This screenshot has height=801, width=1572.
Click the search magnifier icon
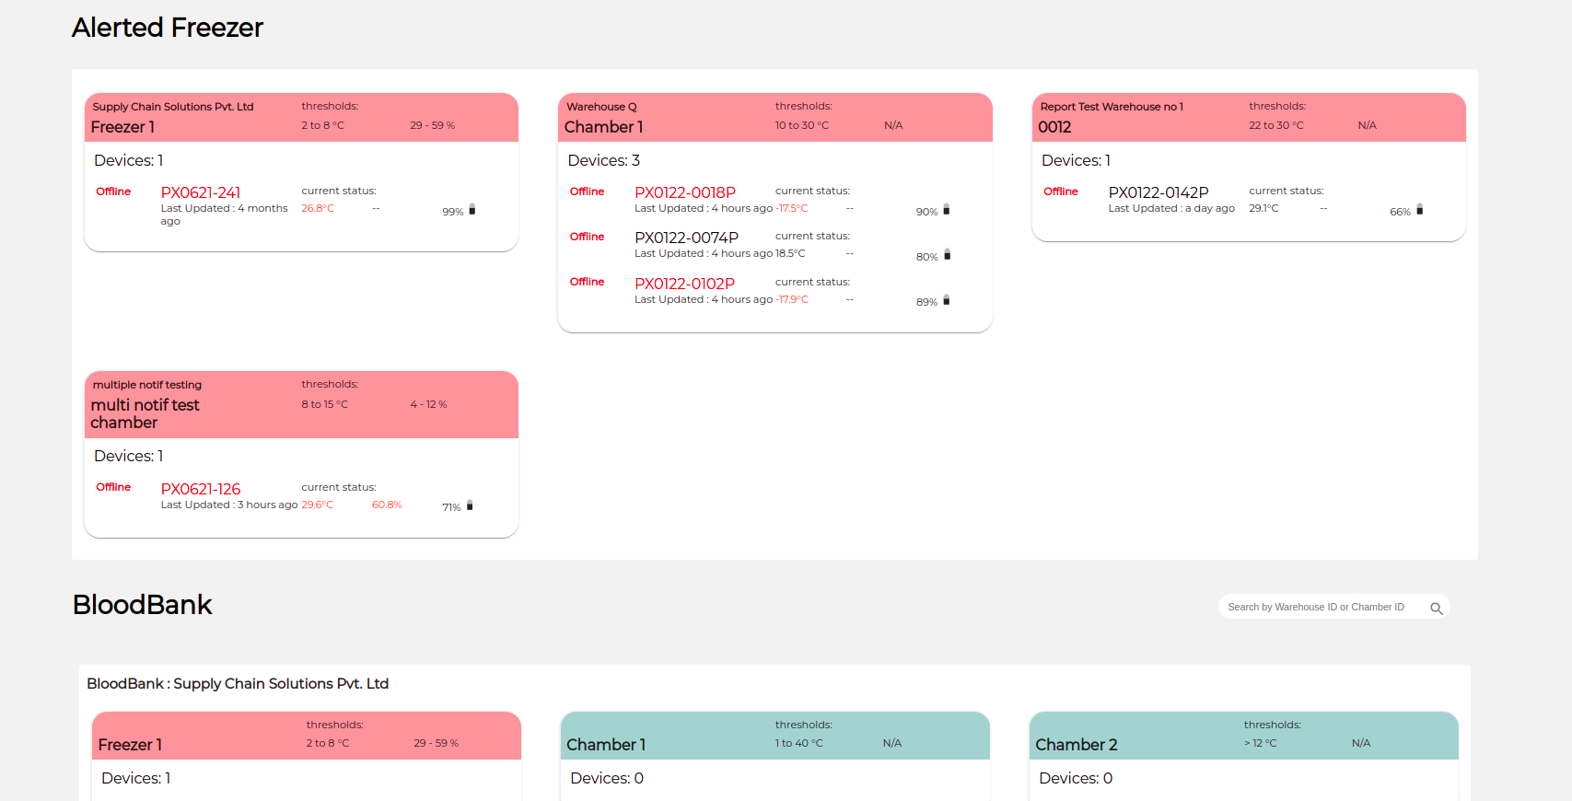[x=1436, y=608]
